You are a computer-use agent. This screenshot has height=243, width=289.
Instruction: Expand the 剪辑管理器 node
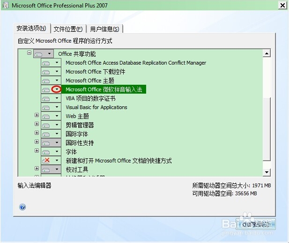coord(37,124)
